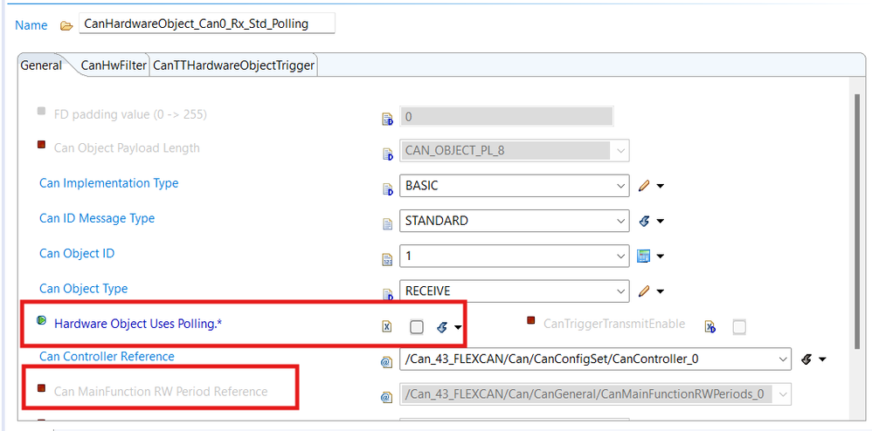This screenshot has width=872, height=431.
Task: Click the Name text field
Action: tap(206, 24)
